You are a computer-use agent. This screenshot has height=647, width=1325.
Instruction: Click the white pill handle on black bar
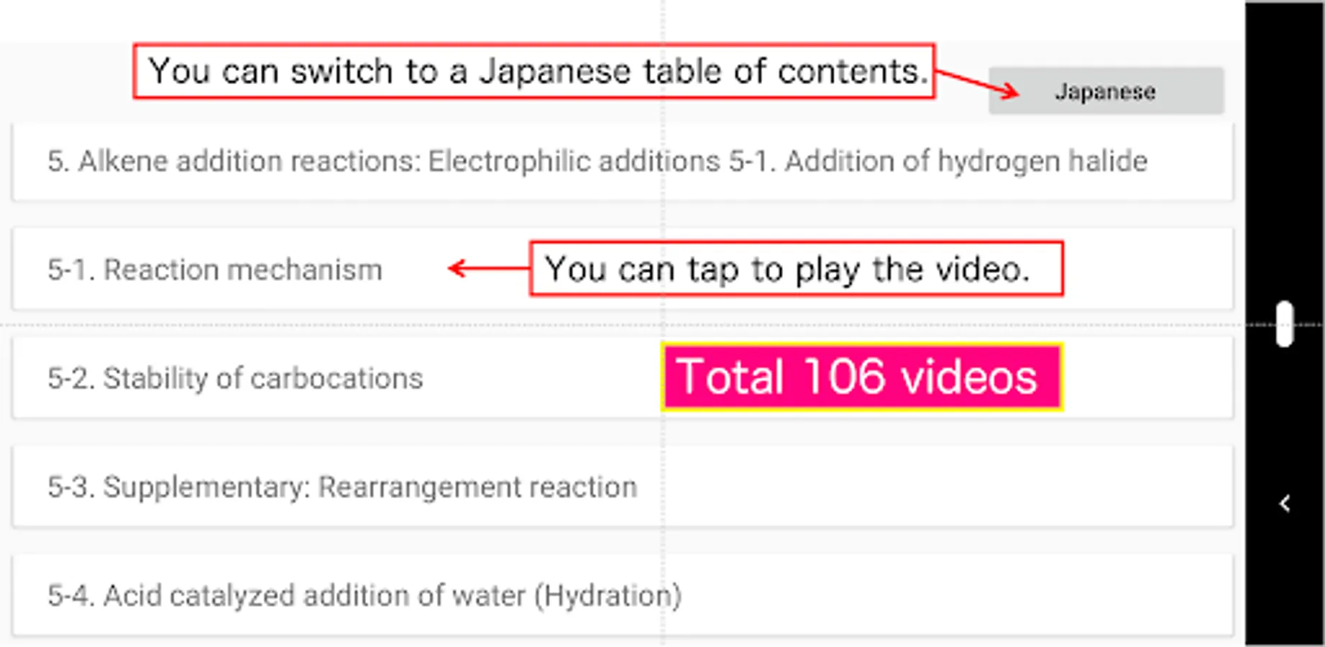(1285, 324)
